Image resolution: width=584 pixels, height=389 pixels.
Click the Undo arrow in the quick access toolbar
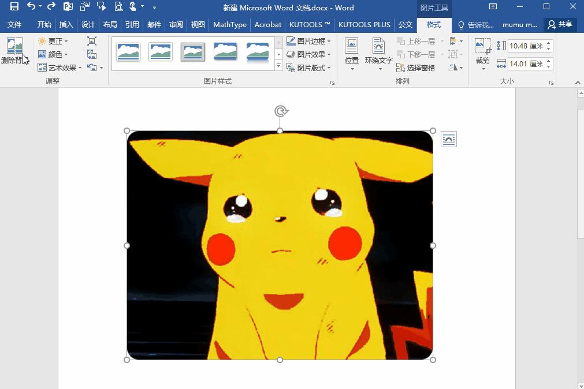click(x=31, y=7)
